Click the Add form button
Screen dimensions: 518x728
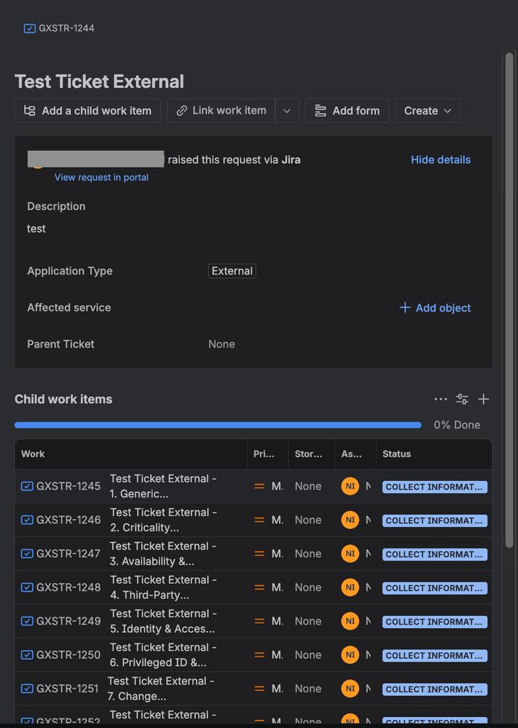click(x=347, y=110)
